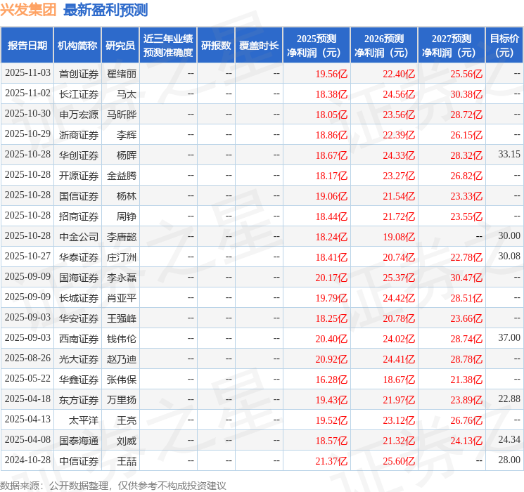This screenshot has width=524, height=492.
Task: Click 20.78亿 in the 华安证券 row
Action: [x=399, y=318]
